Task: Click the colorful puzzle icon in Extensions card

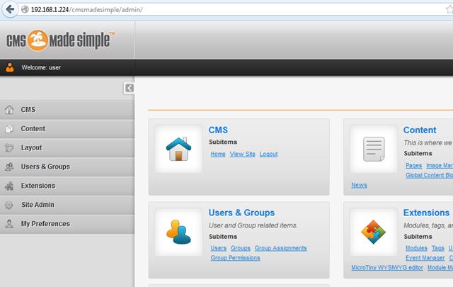Action: pyautogui.click(x=373, y=232)
